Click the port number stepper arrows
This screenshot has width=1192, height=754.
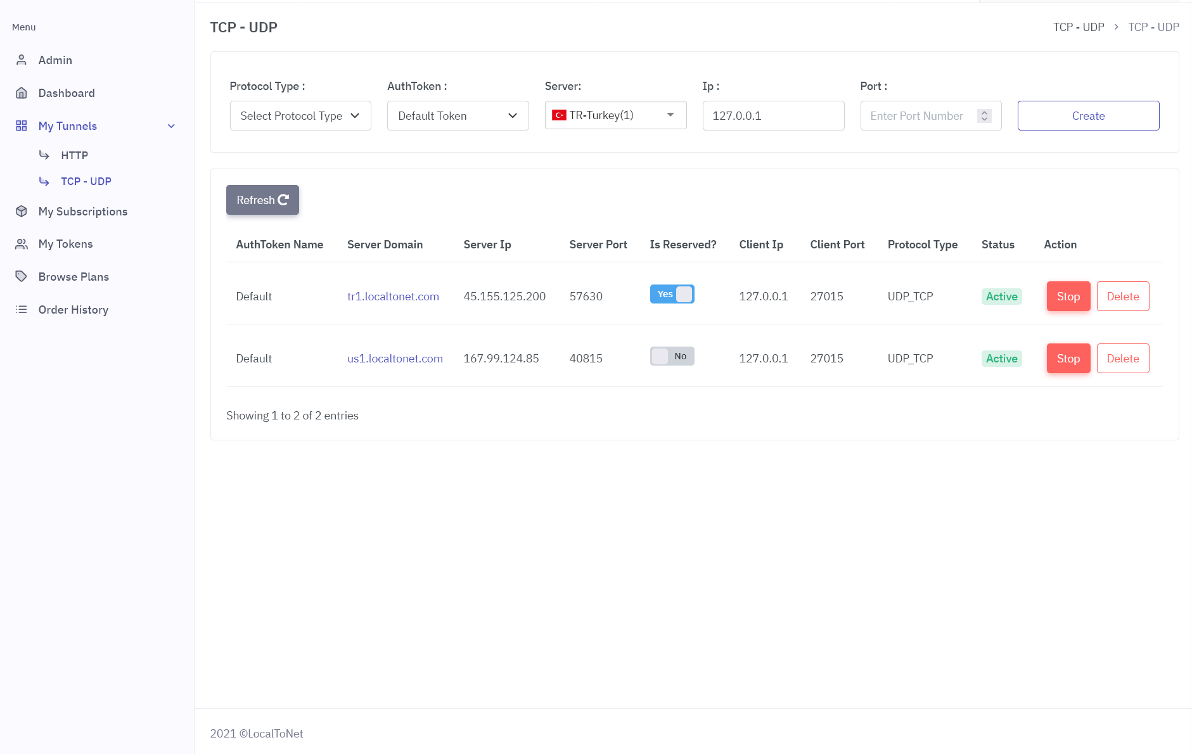point(984,116)
